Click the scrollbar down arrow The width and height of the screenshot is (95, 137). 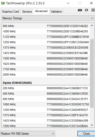tap(92, 125)
